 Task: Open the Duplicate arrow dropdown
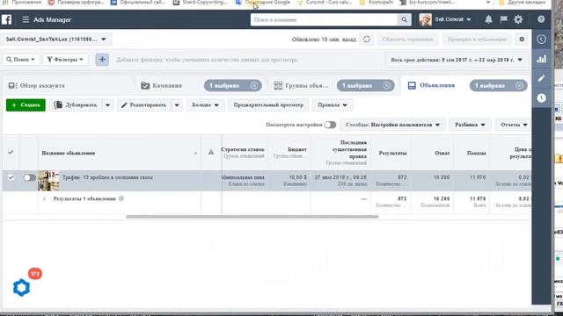click(107, 105)
